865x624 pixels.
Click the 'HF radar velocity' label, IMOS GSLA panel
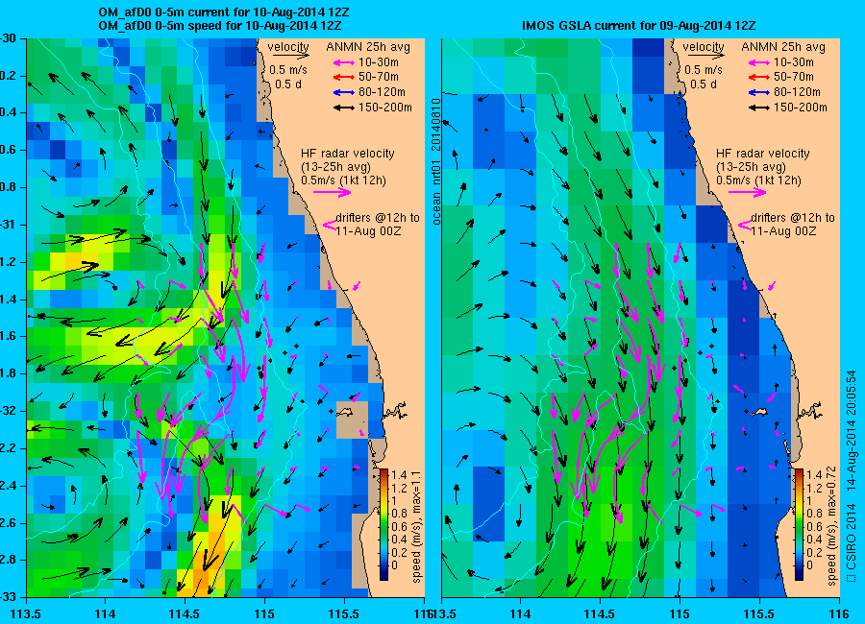763,154
